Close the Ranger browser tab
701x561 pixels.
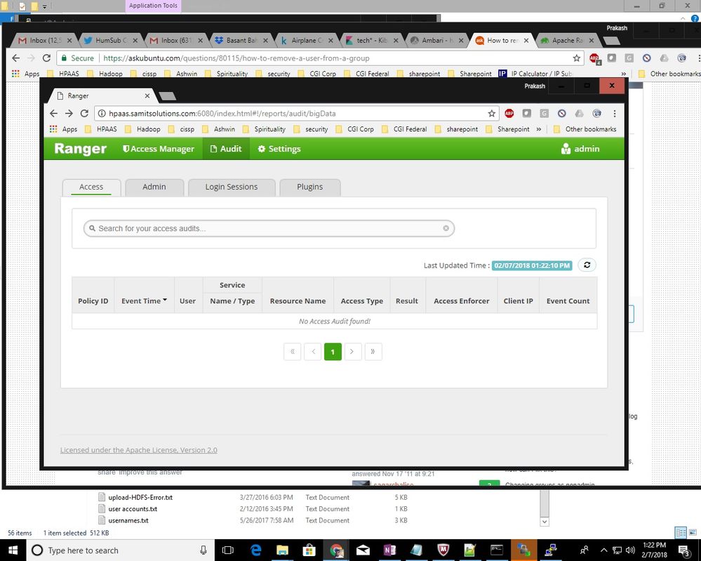[x=147, y=95]
